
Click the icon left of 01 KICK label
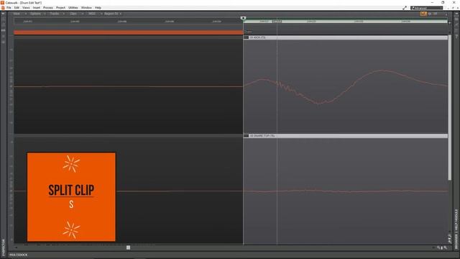coord(246,37)
